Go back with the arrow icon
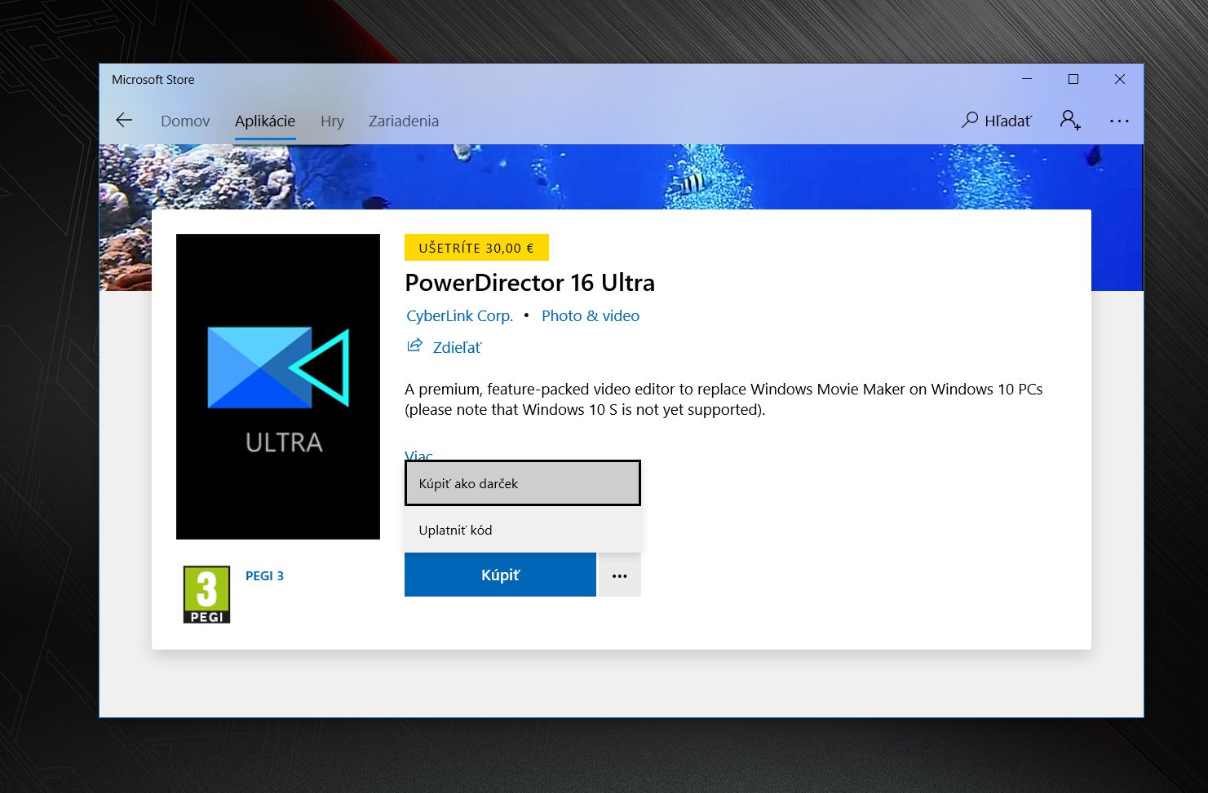 click(124, 121)
